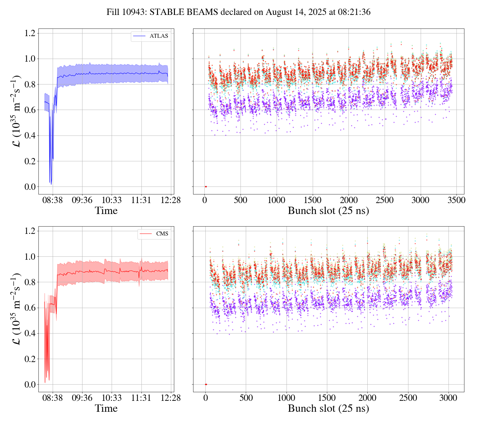
Task: Click the Time axis label below CMS plot
Action: 106,408
